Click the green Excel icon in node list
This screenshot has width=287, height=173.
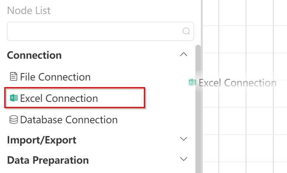pos(14,98)
